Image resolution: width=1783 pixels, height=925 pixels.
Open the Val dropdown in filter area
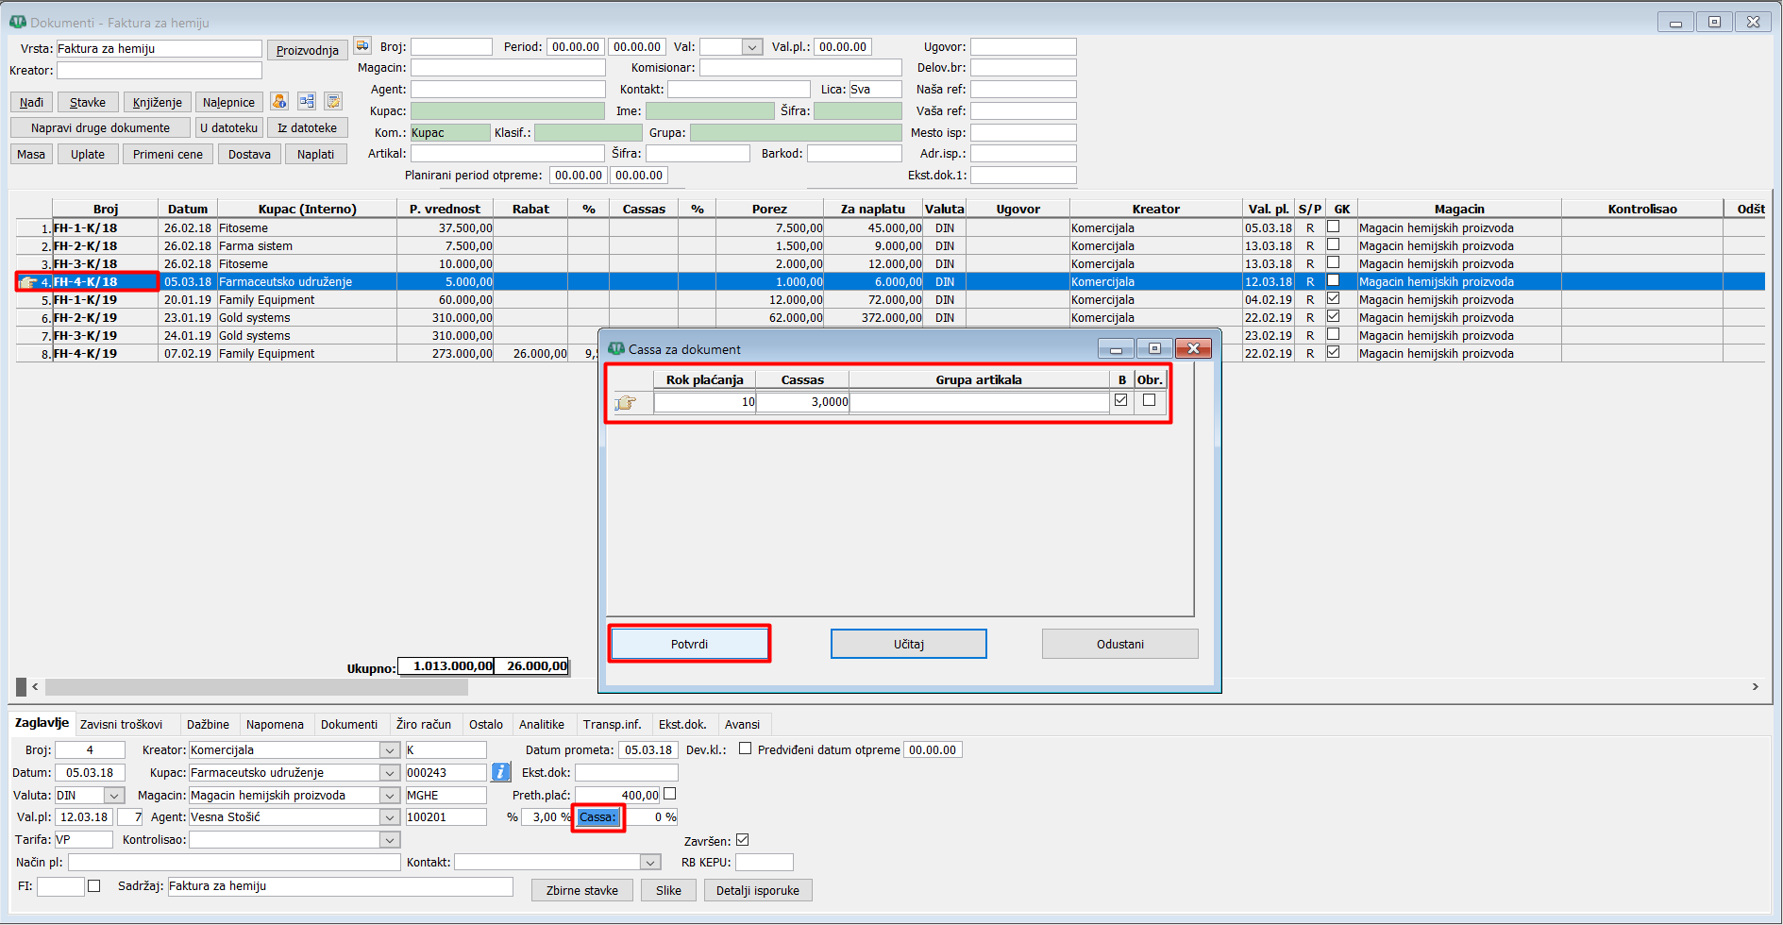coord(752,47)
